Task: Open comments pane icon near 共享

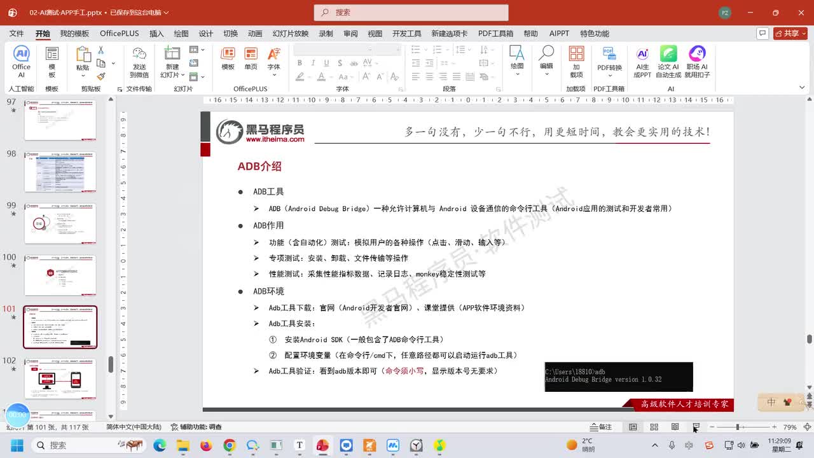Action: pos(762,33)
